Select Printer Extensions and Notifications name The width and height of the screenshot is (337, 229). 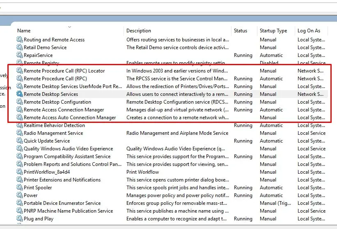click(x=62, y=180)
